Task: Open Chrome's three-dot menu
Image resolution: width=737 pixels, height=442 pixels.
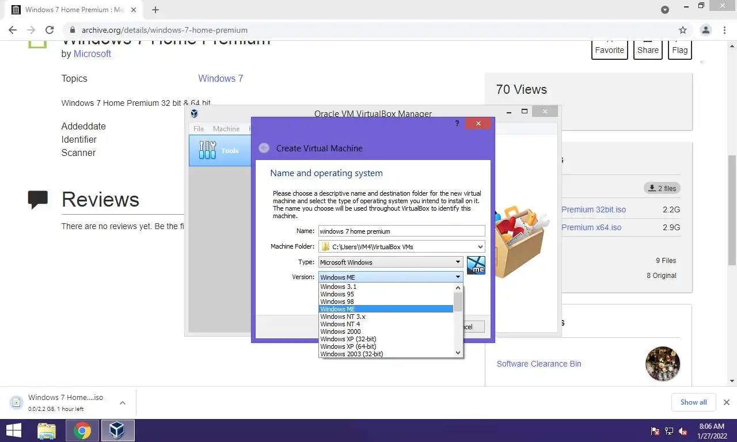Action: point(725,30)
